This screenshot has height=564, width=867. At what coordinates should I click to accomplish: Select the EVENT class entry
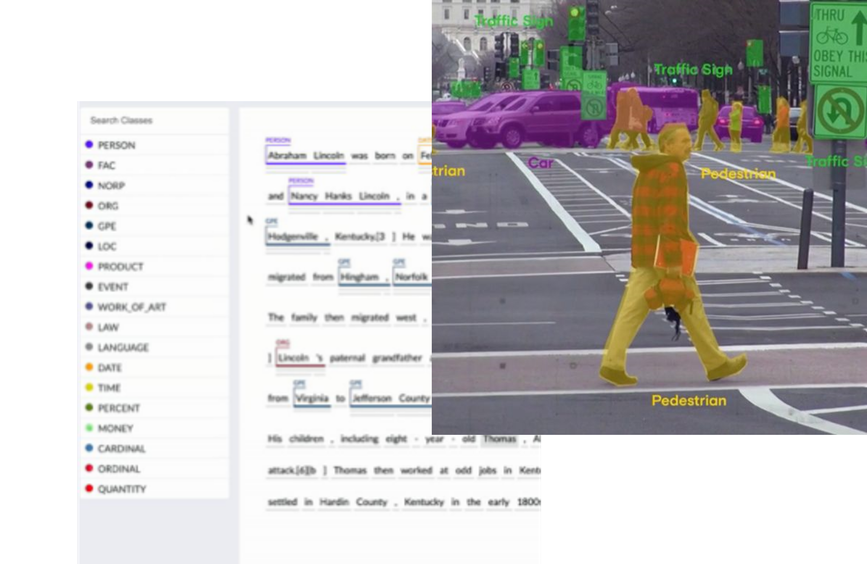(x=113, y=287)
